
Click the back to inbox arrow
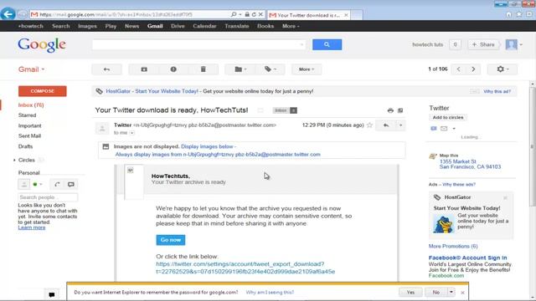coord(106,69)
